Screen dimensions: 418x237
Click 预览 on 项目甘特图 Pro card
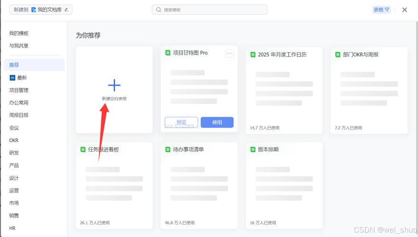pos(181,122)
